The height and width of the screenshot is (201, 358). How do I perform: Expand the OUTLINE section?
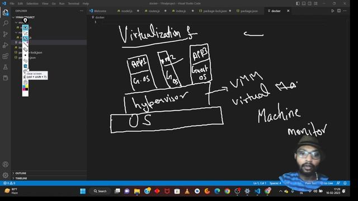(x=21, y=173)
